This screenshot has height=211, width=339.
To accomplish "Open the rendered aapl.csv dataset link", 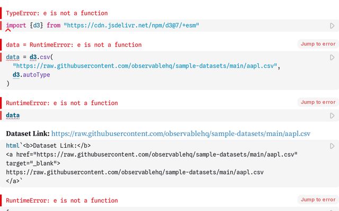I will [181, 133].
